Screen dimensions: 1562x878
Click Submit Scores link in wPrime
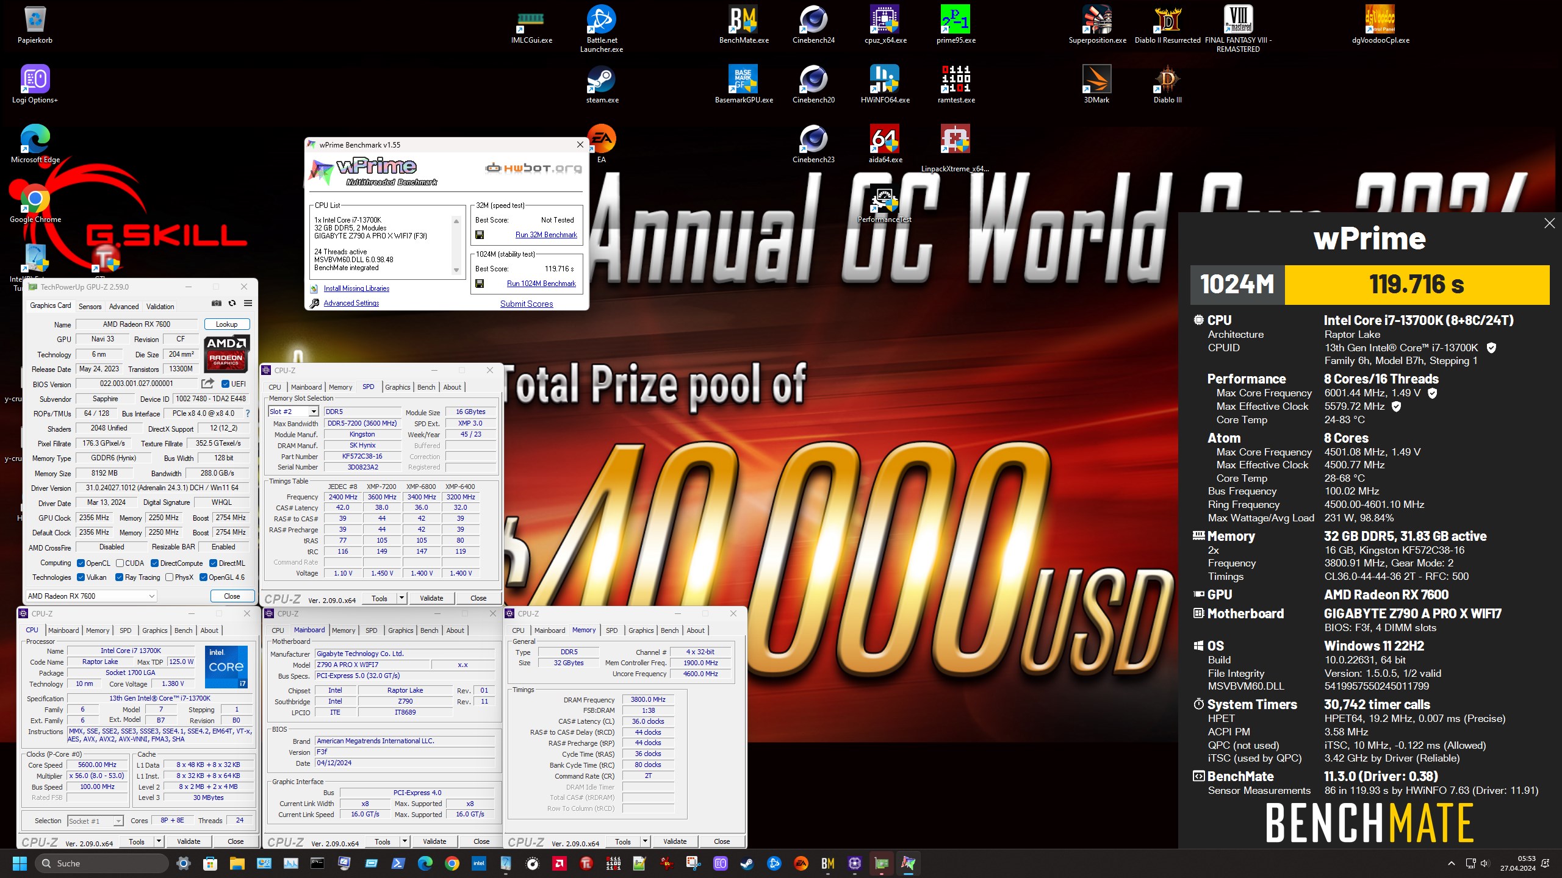(x=527, y=304)
